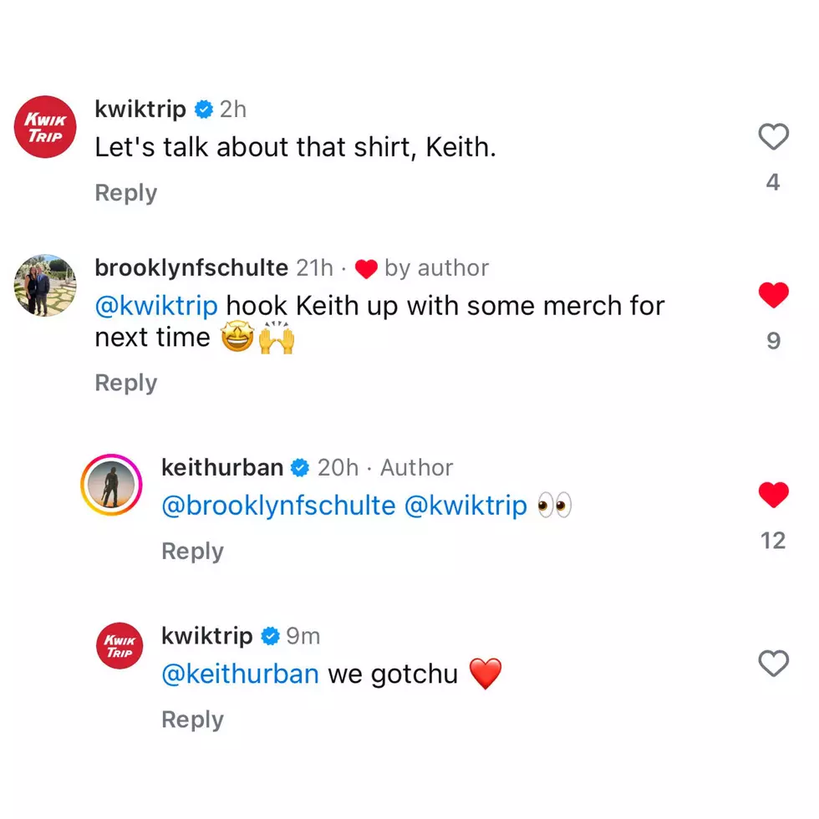Open the small Kwik Trip avatar on last reply
Screen dimensions: 819x819
tap(119, 645)
